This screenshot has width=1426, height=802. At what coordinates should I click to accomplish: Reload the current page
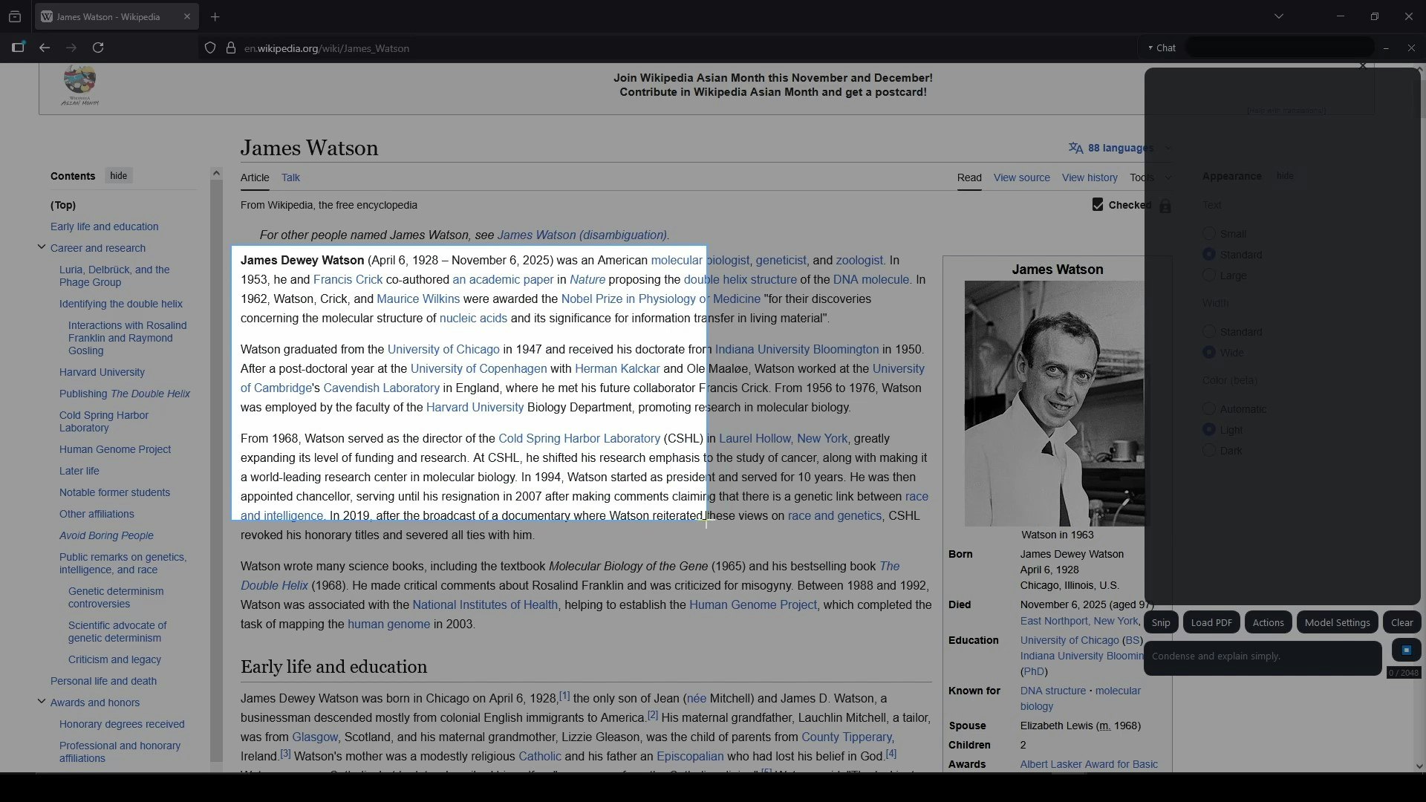pos(98,48)
